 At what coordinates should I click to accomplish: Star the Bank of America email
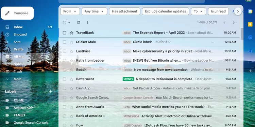[x=71, y=116]
